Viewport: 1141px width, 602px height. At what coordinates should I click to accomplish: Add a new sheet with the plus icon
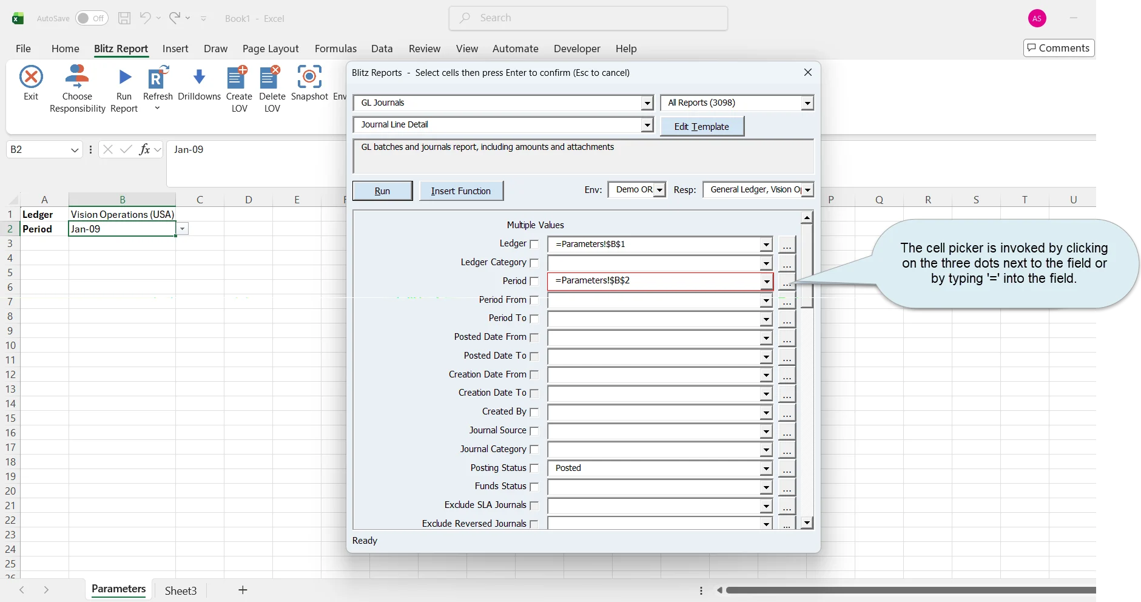pyautogui.click(x=243, y=590)
